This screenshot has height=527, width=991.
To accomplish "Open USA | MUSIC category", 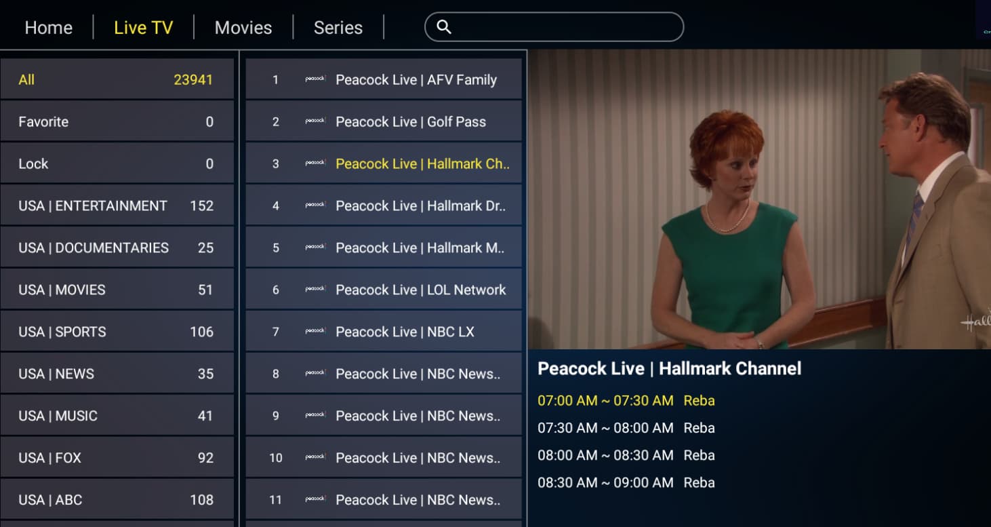I will pos(117,416).
